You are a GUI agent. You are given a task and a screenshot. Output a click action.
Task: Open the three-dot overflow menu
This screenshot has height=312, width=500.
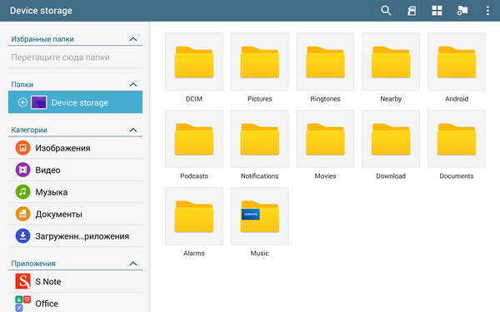(x=487, y=11)
